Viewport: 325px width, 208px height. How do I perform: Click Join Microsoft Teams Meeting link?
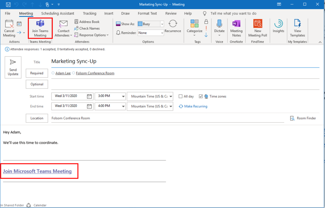[37, 171]
